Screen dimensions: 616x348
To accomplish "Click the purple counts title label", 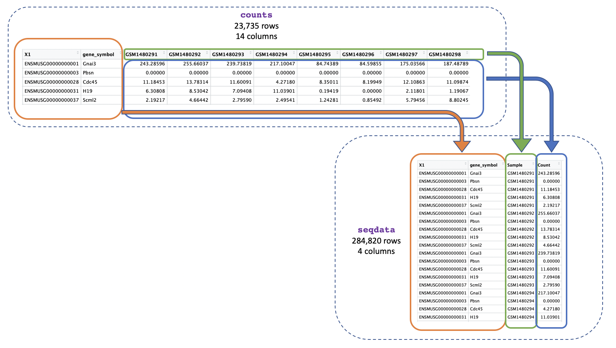I will coord(256,15).
